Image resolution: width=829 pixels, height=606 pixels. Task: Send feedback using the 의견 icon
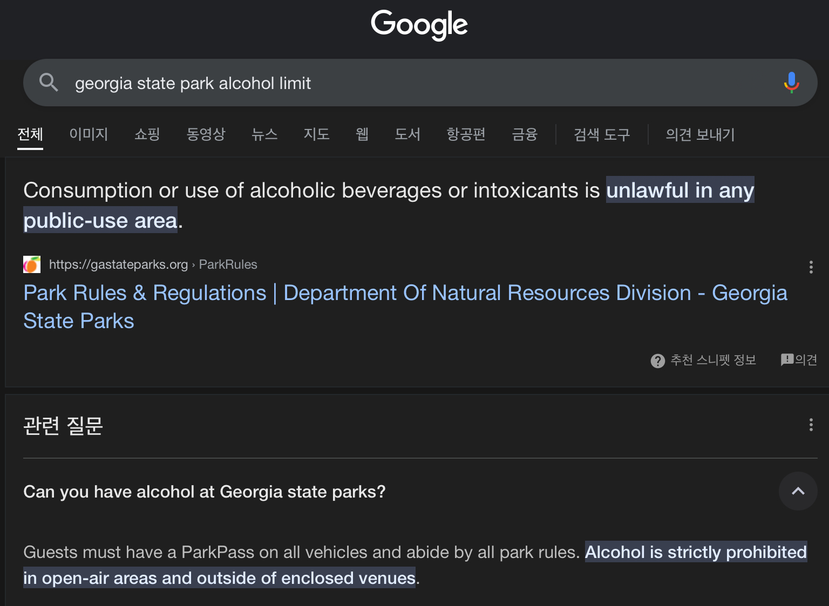tap(787, 359)
